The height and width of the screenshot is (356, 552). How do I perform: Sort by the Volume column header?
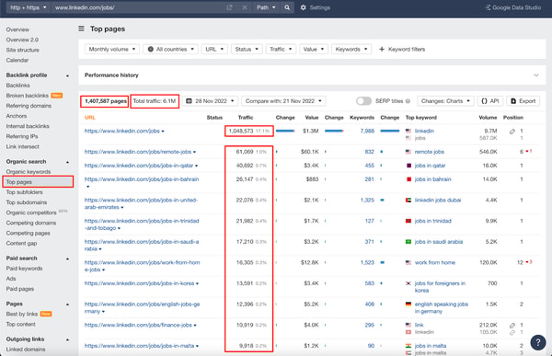point(488,118)
